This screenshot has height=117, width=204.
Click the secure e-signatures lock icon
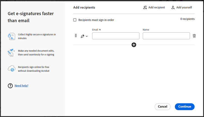click(x=11, y=36)
